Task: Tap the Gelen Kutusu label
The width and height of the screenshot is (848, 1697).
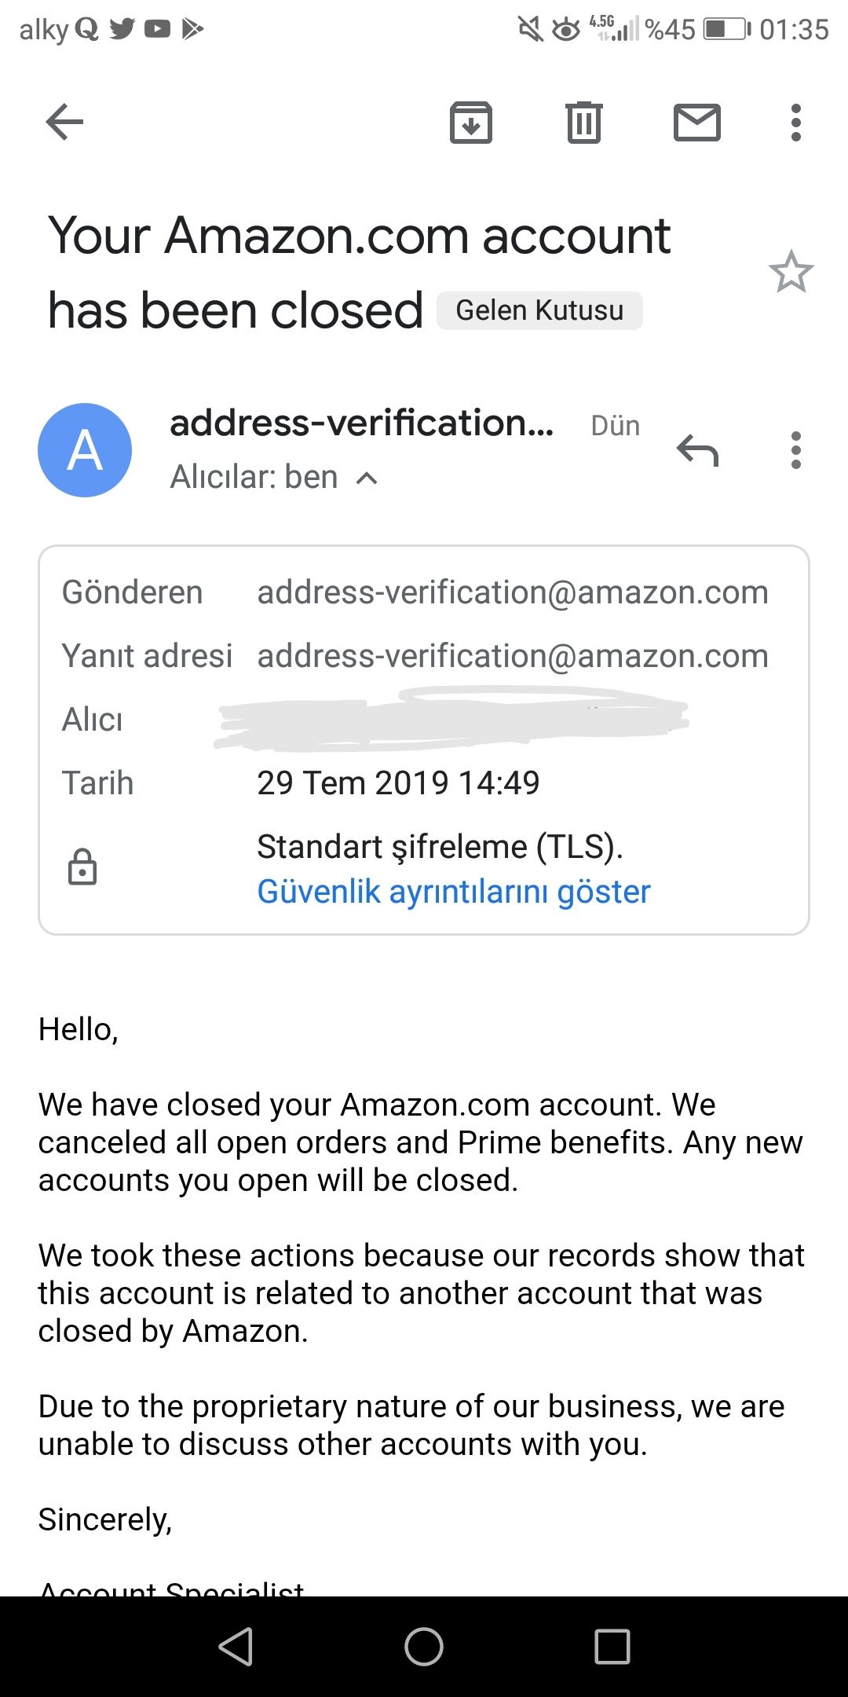Action: (539, 310)
